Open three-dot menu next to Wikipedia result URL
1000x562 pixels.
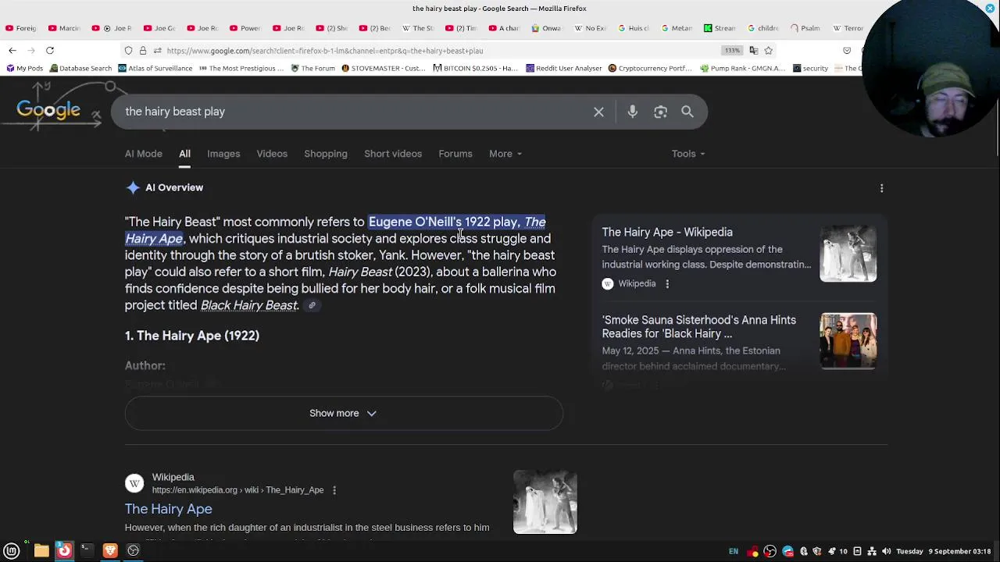tap(334, 490)
